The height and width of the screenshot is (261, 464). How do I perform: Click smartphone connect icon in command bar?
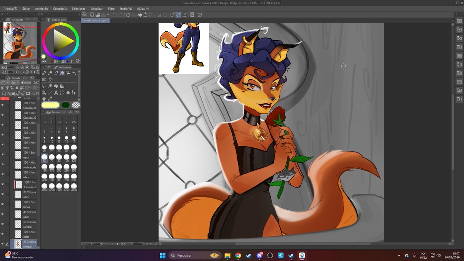192,15
